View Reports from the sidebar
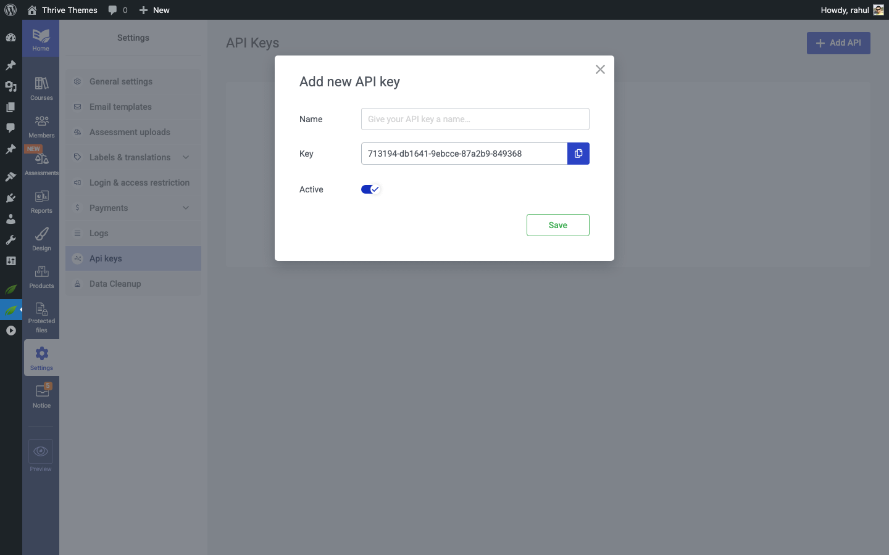This screenshot has width=889, height=555. [x=41, y=202]
